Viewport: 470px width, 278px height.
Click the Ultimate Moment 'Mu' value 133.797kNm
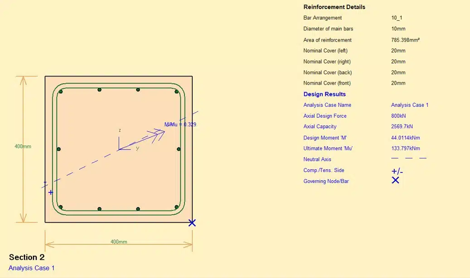click(x=406, y=149)
